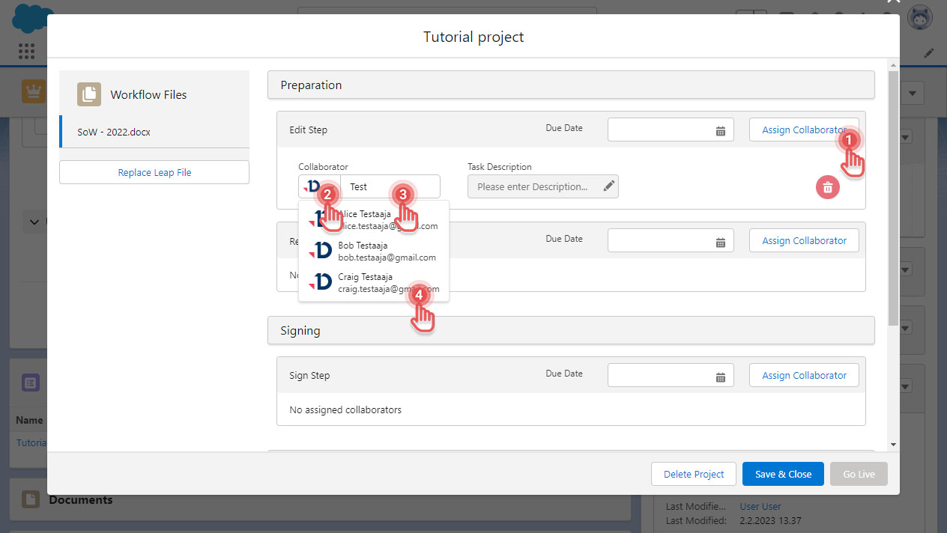Viewport: 947px width, 533px height.
Task: Open the Salesforce App Launcher waffle icon
Action: pyautogui.click(x=27, y=51)
